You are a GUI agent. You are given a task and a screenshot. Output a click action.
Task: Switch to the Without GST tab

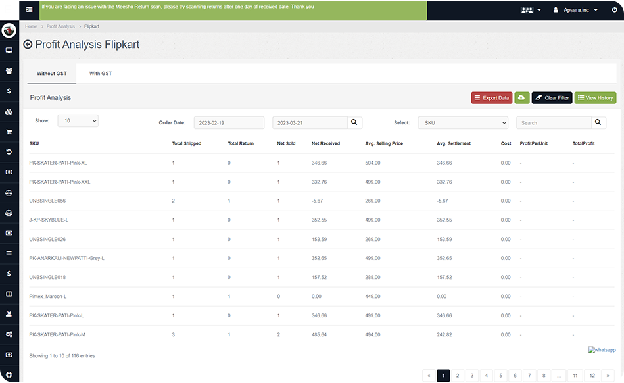[52, 73]
